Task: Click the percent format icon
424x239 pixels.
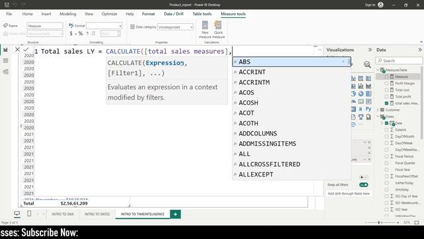Action: coord(80,34)
